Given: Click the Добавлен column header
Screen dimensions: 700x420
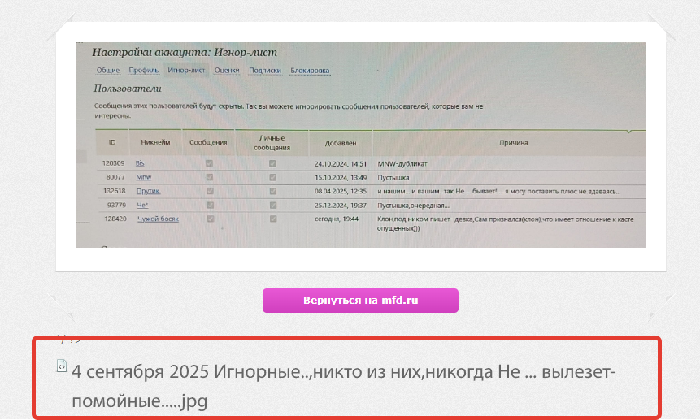Looking at the screenshot, I should [341, 143].
